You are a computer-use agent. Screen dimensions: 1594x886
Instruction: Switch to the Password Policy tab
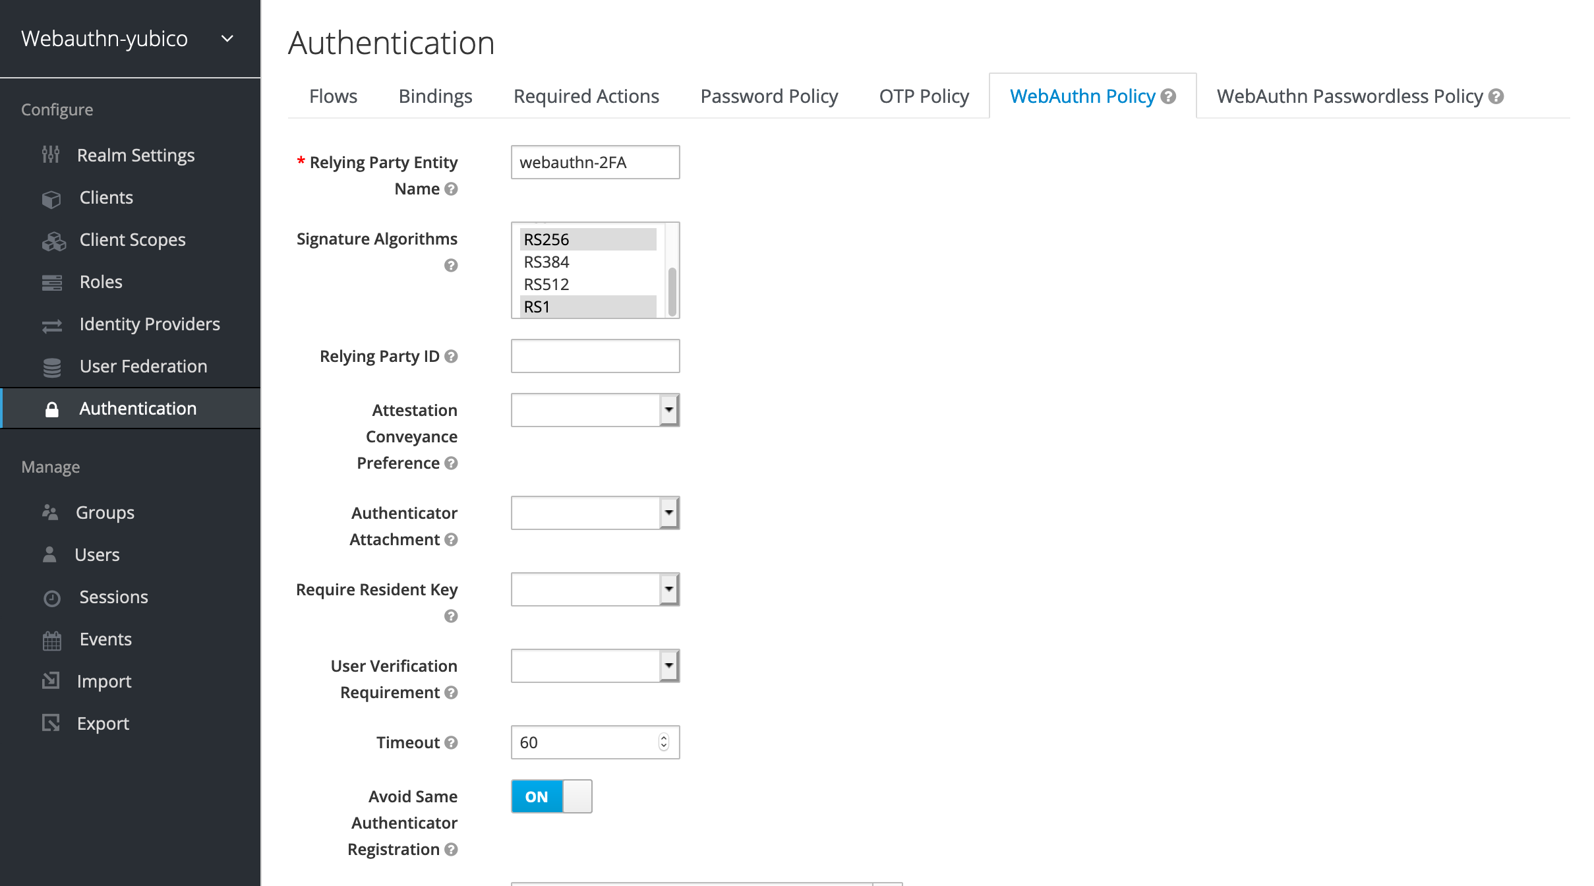click(x=769, y=96)
